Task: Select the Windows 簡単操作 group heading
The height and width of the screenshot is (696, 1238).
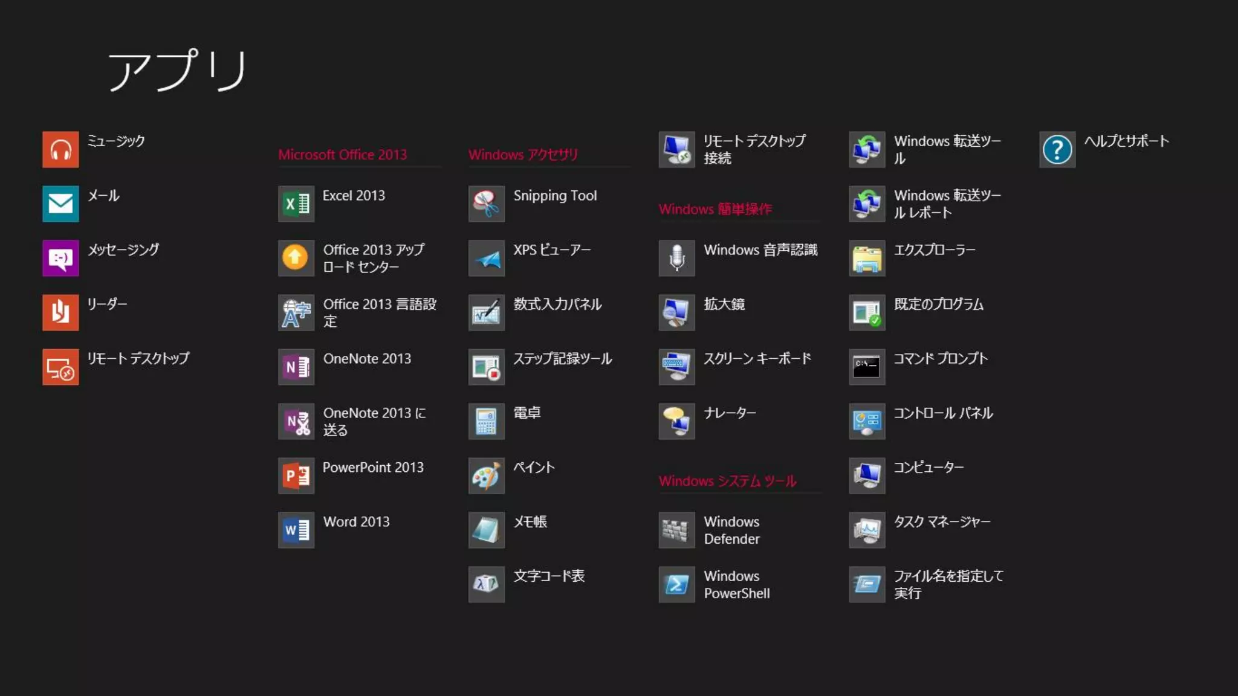Action: point(715,209)
